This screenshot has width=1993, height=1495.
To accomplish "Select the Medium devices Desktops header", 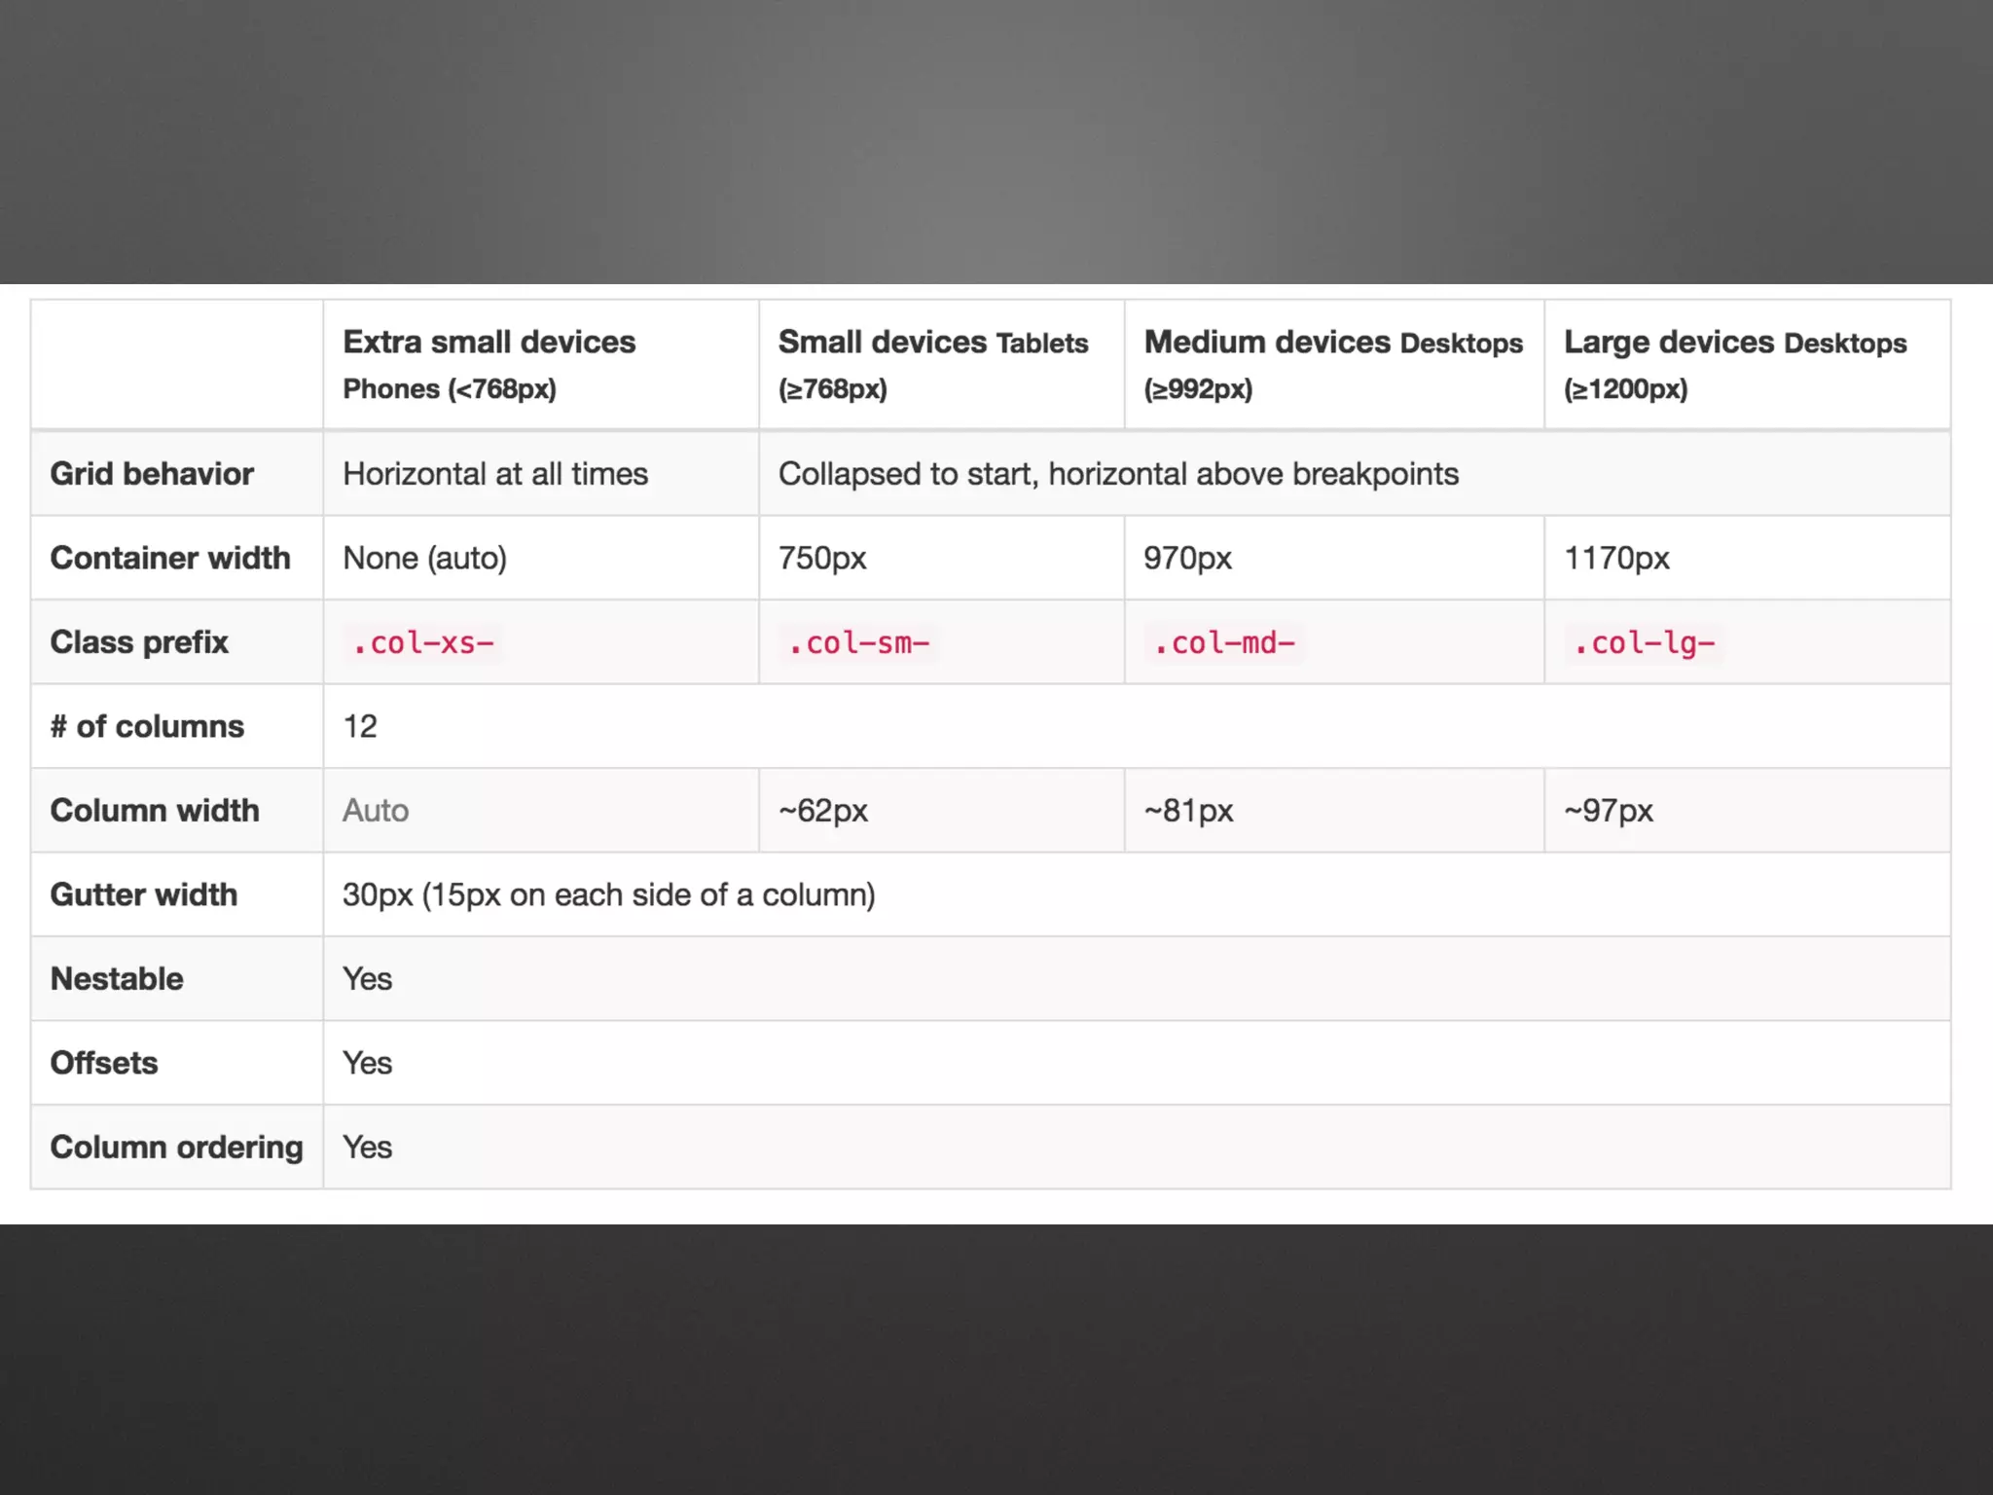I will click(x=1332, y=343).
